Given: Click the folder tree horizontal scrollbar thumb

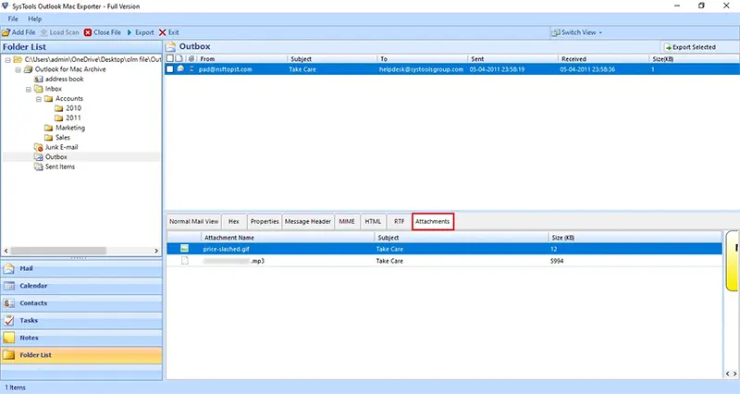Looking at the screenshot, I should pyautogui.click(x=58, y=251).
